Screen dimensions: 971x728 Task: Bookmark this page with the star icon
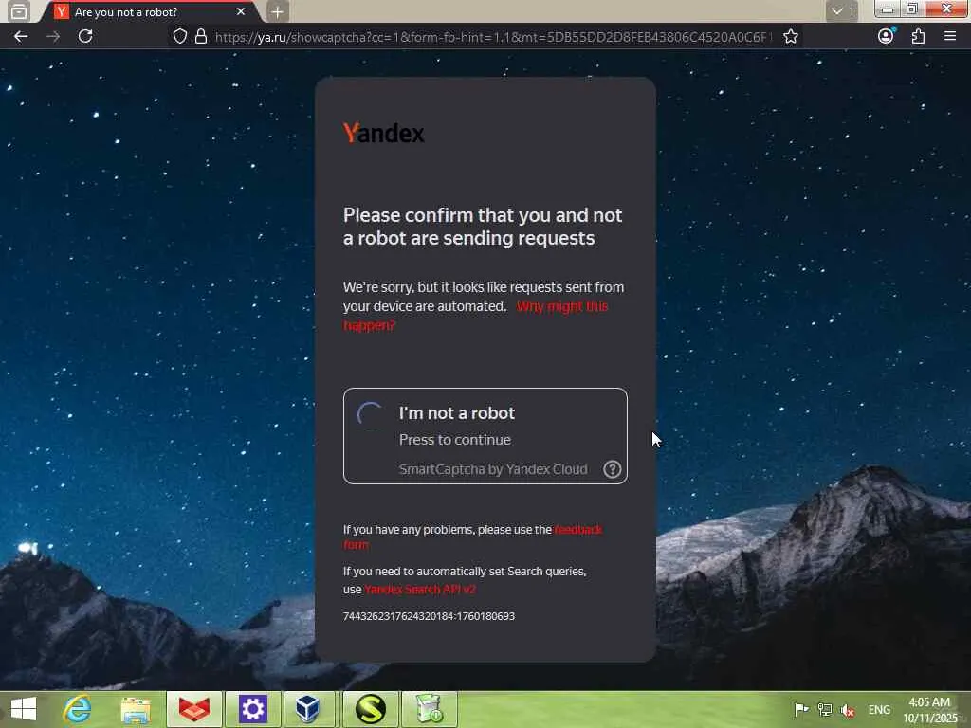pos(790,37)
